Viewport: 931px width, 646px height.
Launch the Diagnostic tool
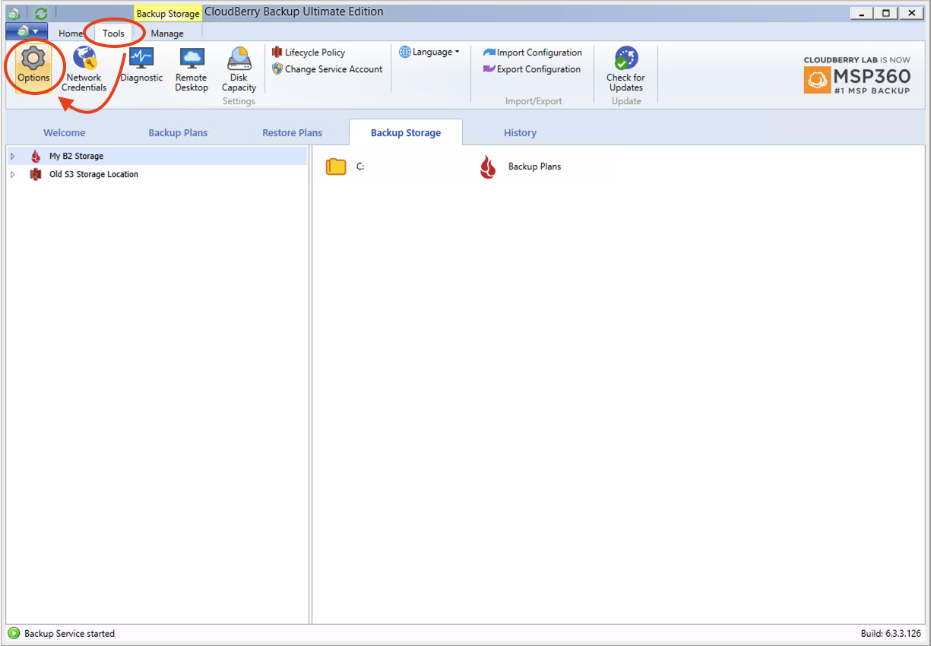pyautogui.click(x=141, y=65)
